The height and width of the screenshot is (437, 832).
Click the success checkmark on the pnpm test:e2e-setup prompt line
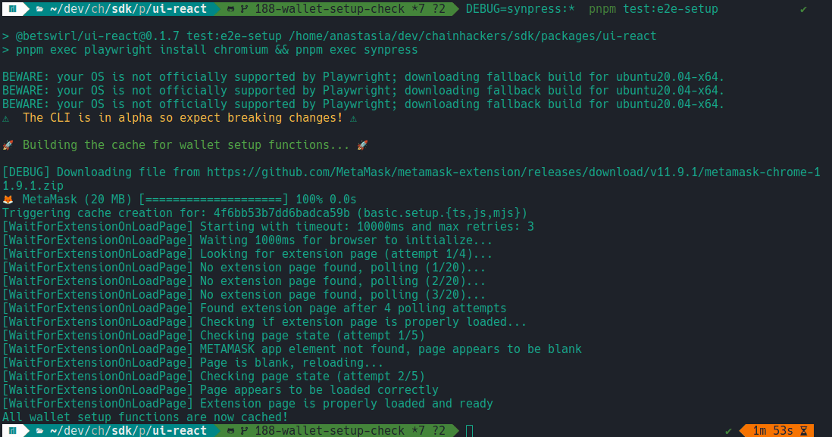click(803, 10)
